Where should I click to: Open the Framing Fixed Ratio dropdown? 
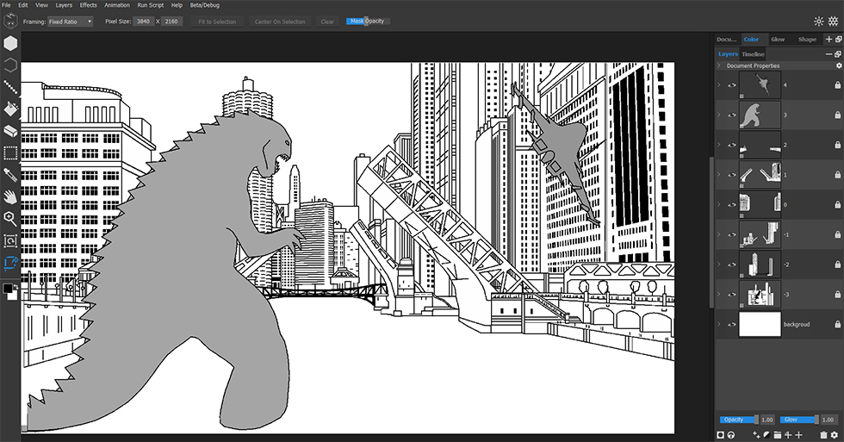pos(71,22)
